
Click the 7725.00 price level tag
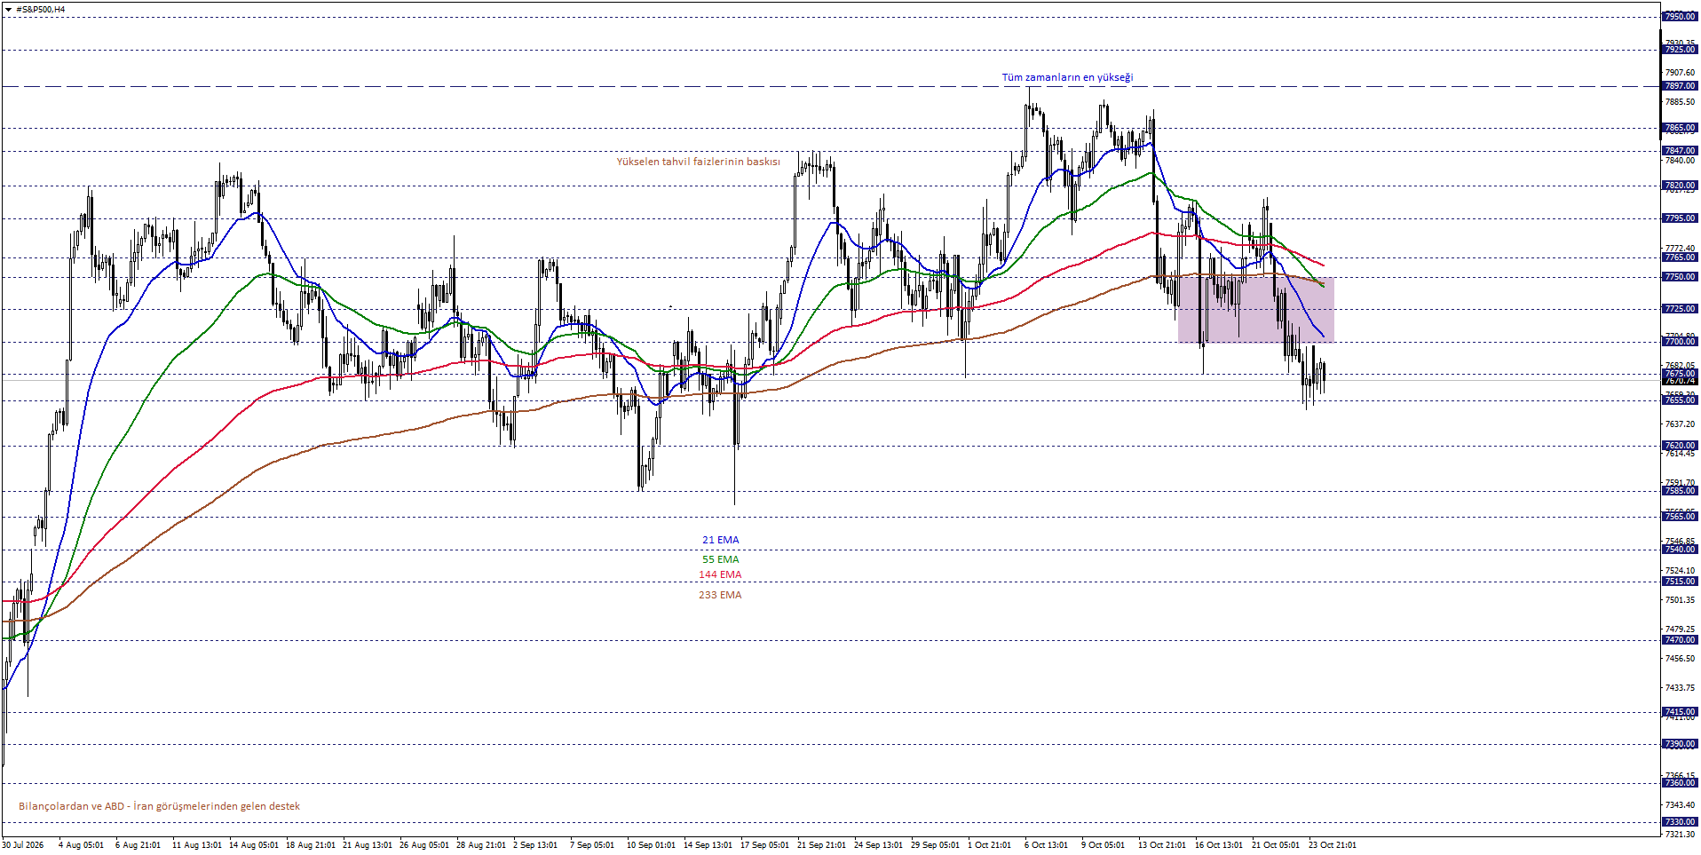point(1679,309)
